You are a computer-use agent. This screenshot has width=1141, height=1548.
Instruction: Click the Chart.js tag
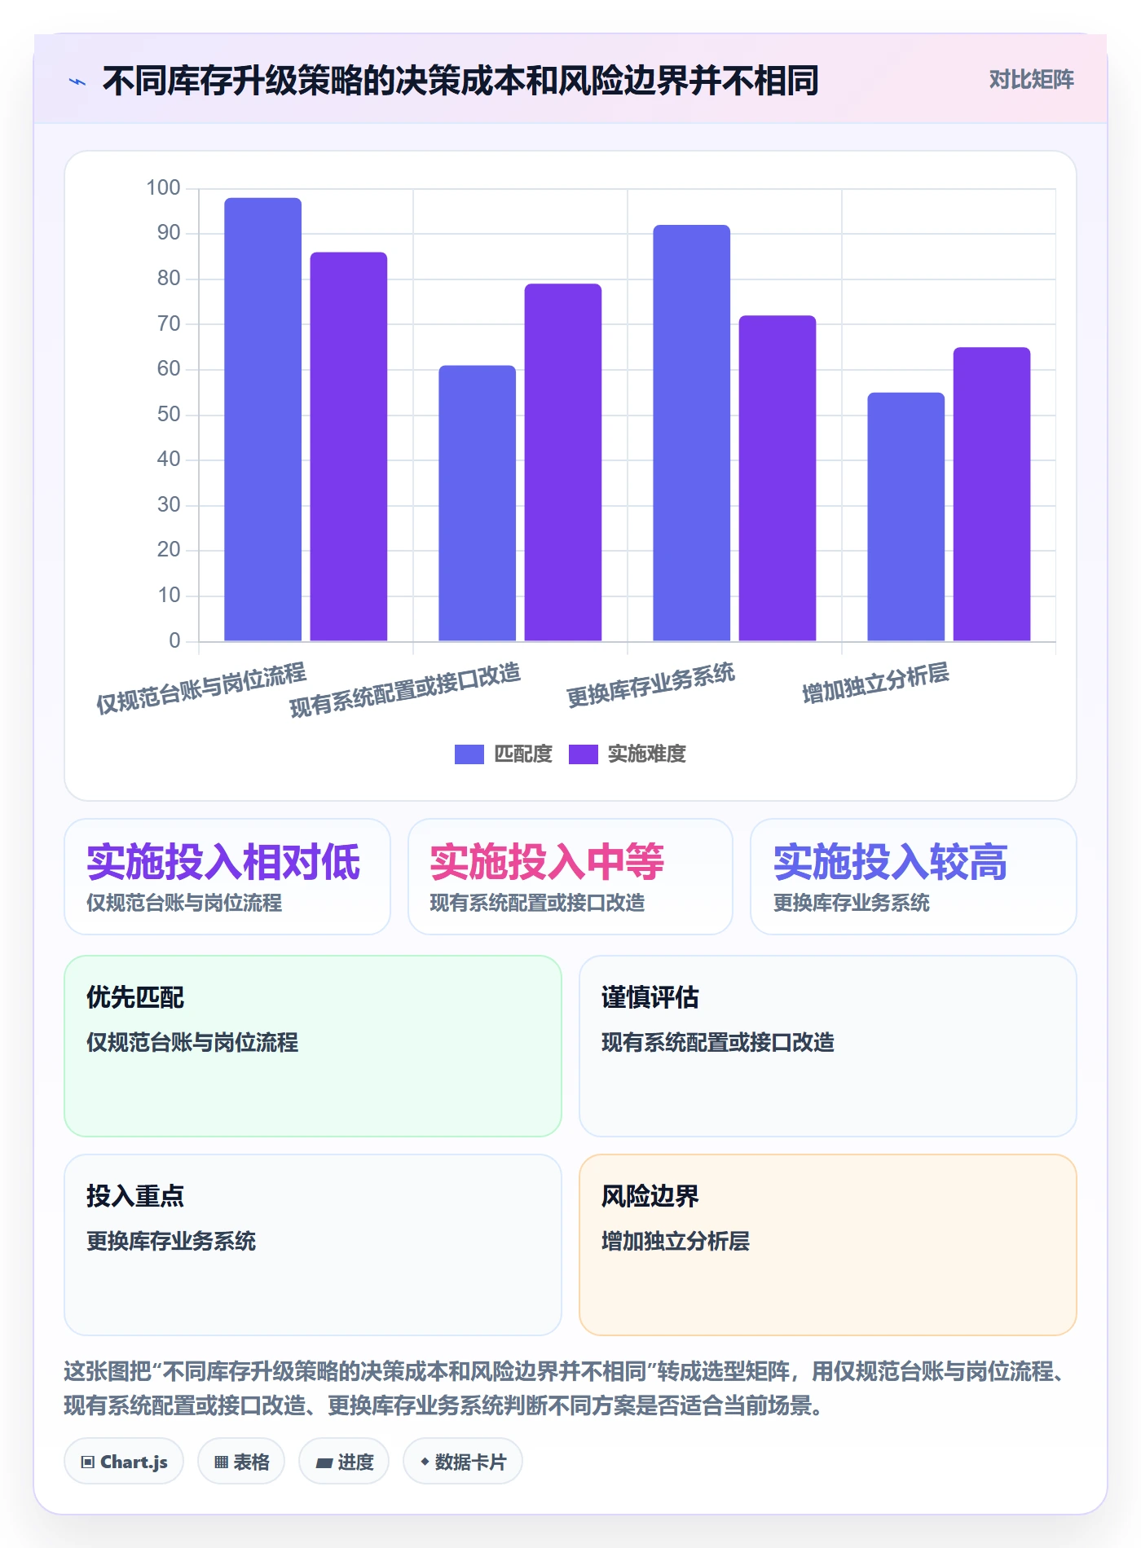tap(124, 1462)
